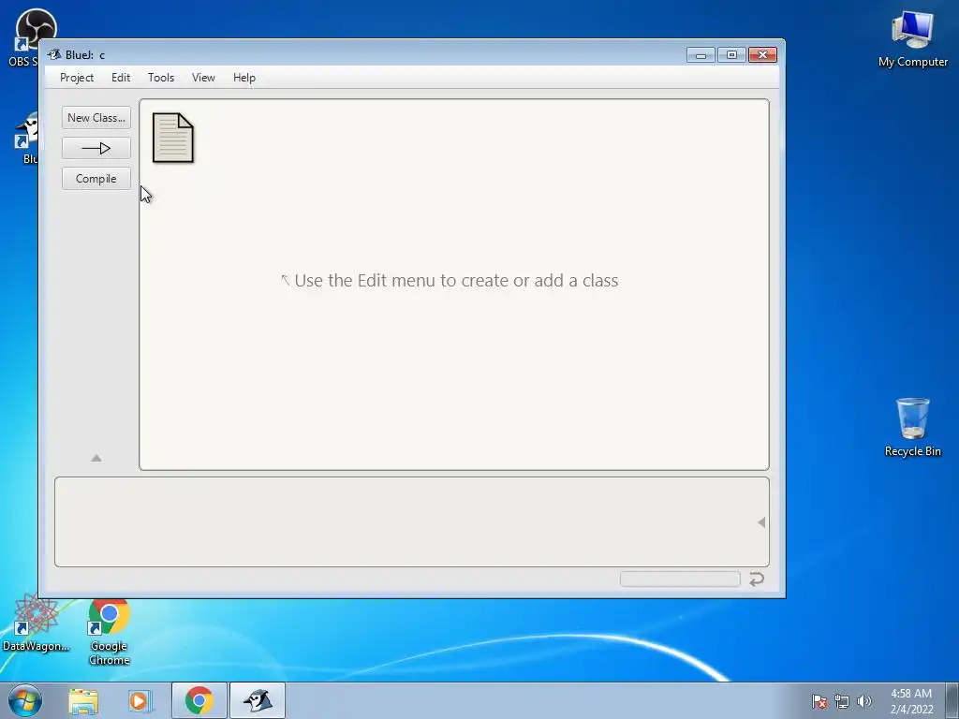Open the Recycle Bin desktop icon
The image size is (959, 719).
tap(912, 427)
